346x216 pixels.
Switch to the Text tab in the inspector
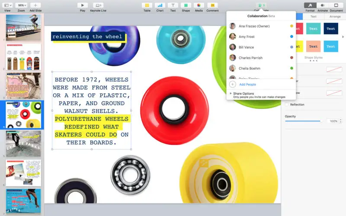click(313, 16)
